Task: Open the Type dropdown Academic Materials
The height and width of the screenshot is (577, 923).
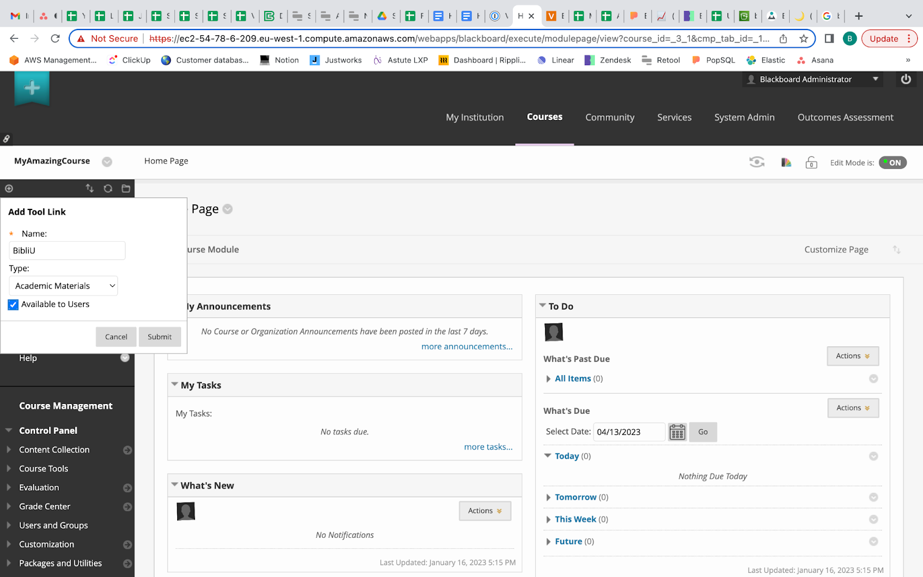Action: [63, 286]
